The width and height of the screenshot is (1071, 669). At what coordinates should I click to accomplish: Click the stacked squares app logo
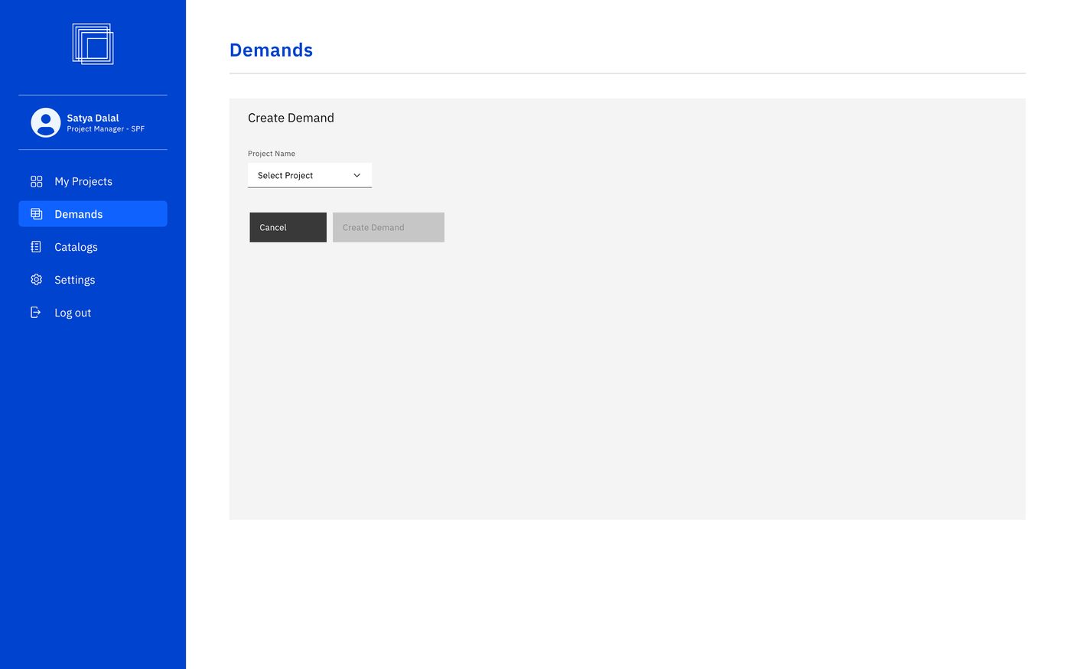pos(93,44)
